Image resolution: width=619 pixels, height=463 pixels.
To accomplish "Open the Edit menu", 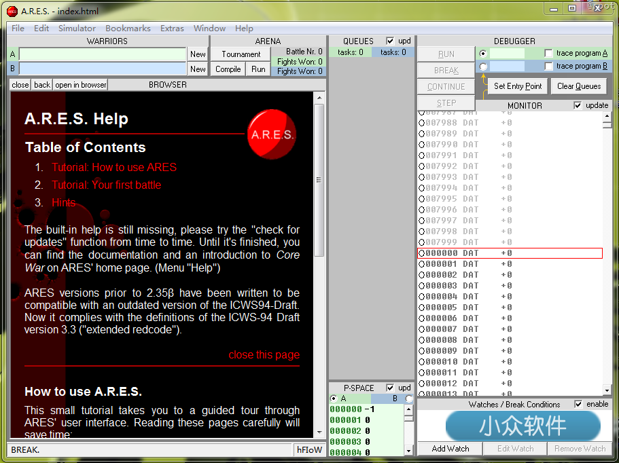I will coord(41,29).
